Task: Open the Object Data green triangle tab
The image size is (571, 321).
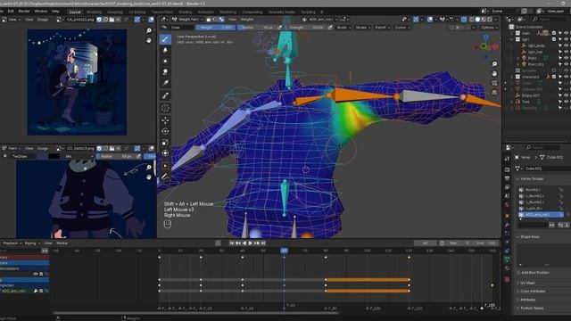Action: pos(507,259)
